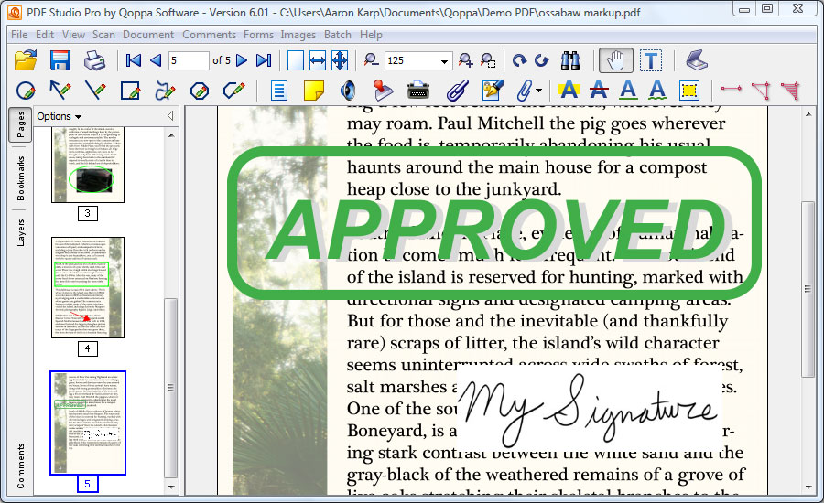Open the zoom level dropdown
824x503 pixels.
point(445,61)
